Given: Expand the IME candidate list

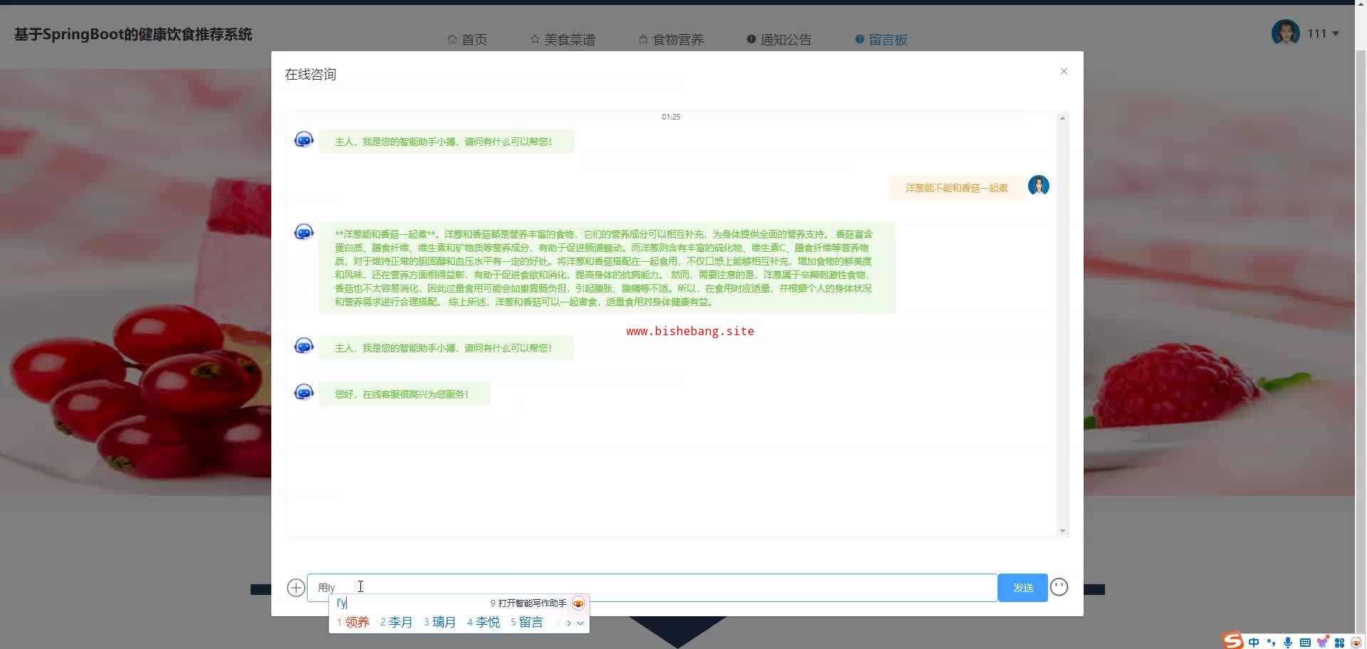Looking at the screenshot, I should click(x=580, y=623).
